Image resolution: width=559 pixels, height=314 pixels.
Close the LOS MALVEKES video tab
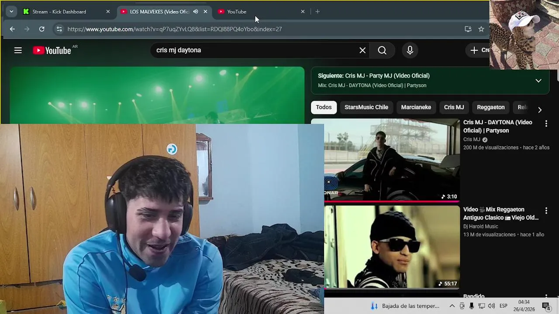pyautogui.click(x=205, y=11)
